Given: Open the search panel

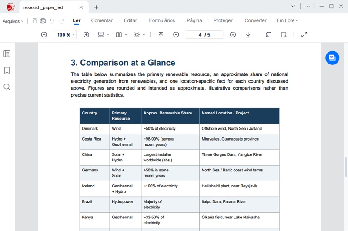Looking at the screenshot, I should [7, 87].
